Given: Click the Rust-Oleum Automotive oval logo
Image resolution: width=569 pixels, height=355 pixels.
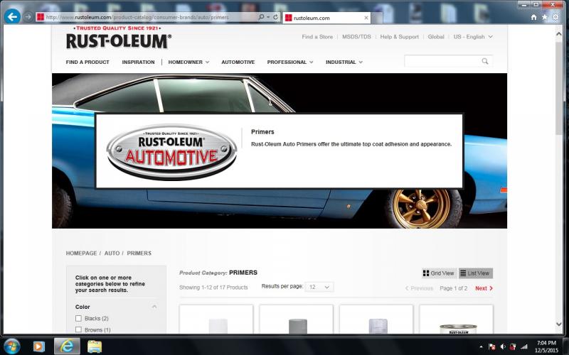Looking at the screenshot, I should click(171, 151).
